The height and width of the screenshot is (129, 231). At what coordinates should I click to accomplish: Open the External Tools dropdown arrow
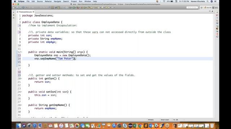click(79, 8)
